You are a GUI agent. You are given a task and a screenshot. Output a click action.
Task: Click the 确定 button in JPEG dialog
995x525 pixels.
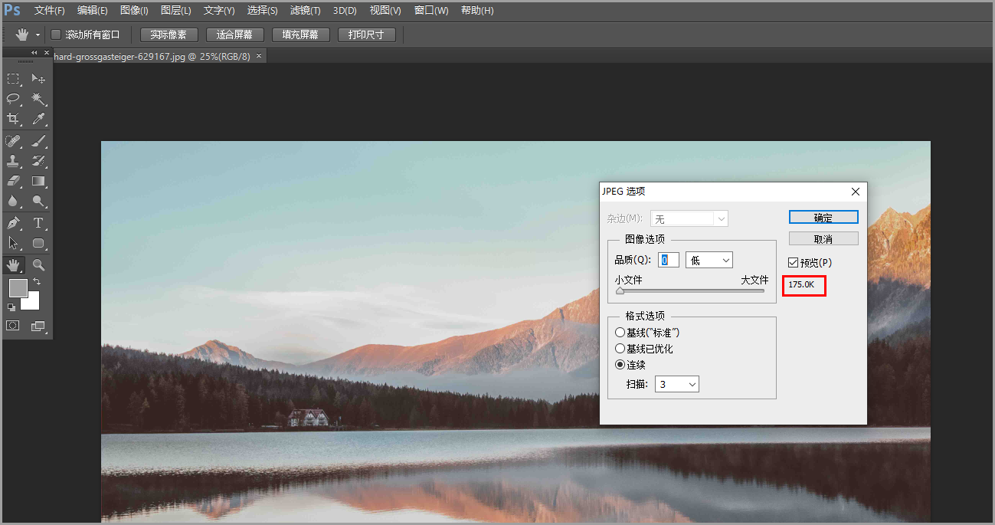(823, 218)
